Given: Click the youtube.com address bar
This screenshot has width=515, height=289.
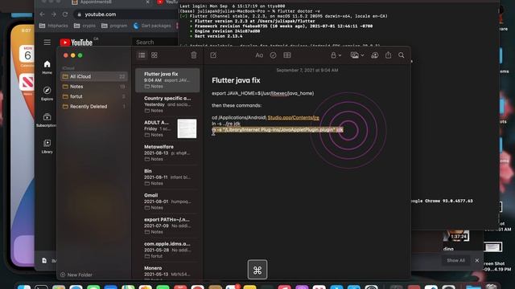Looking at the screenshot, I should pyautogui.click(x=126, y=14).
